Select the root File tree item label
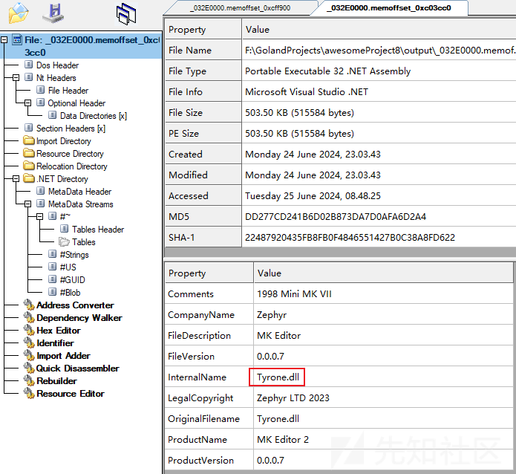This screenshot has height=474, width=516. tap(92, 46)
